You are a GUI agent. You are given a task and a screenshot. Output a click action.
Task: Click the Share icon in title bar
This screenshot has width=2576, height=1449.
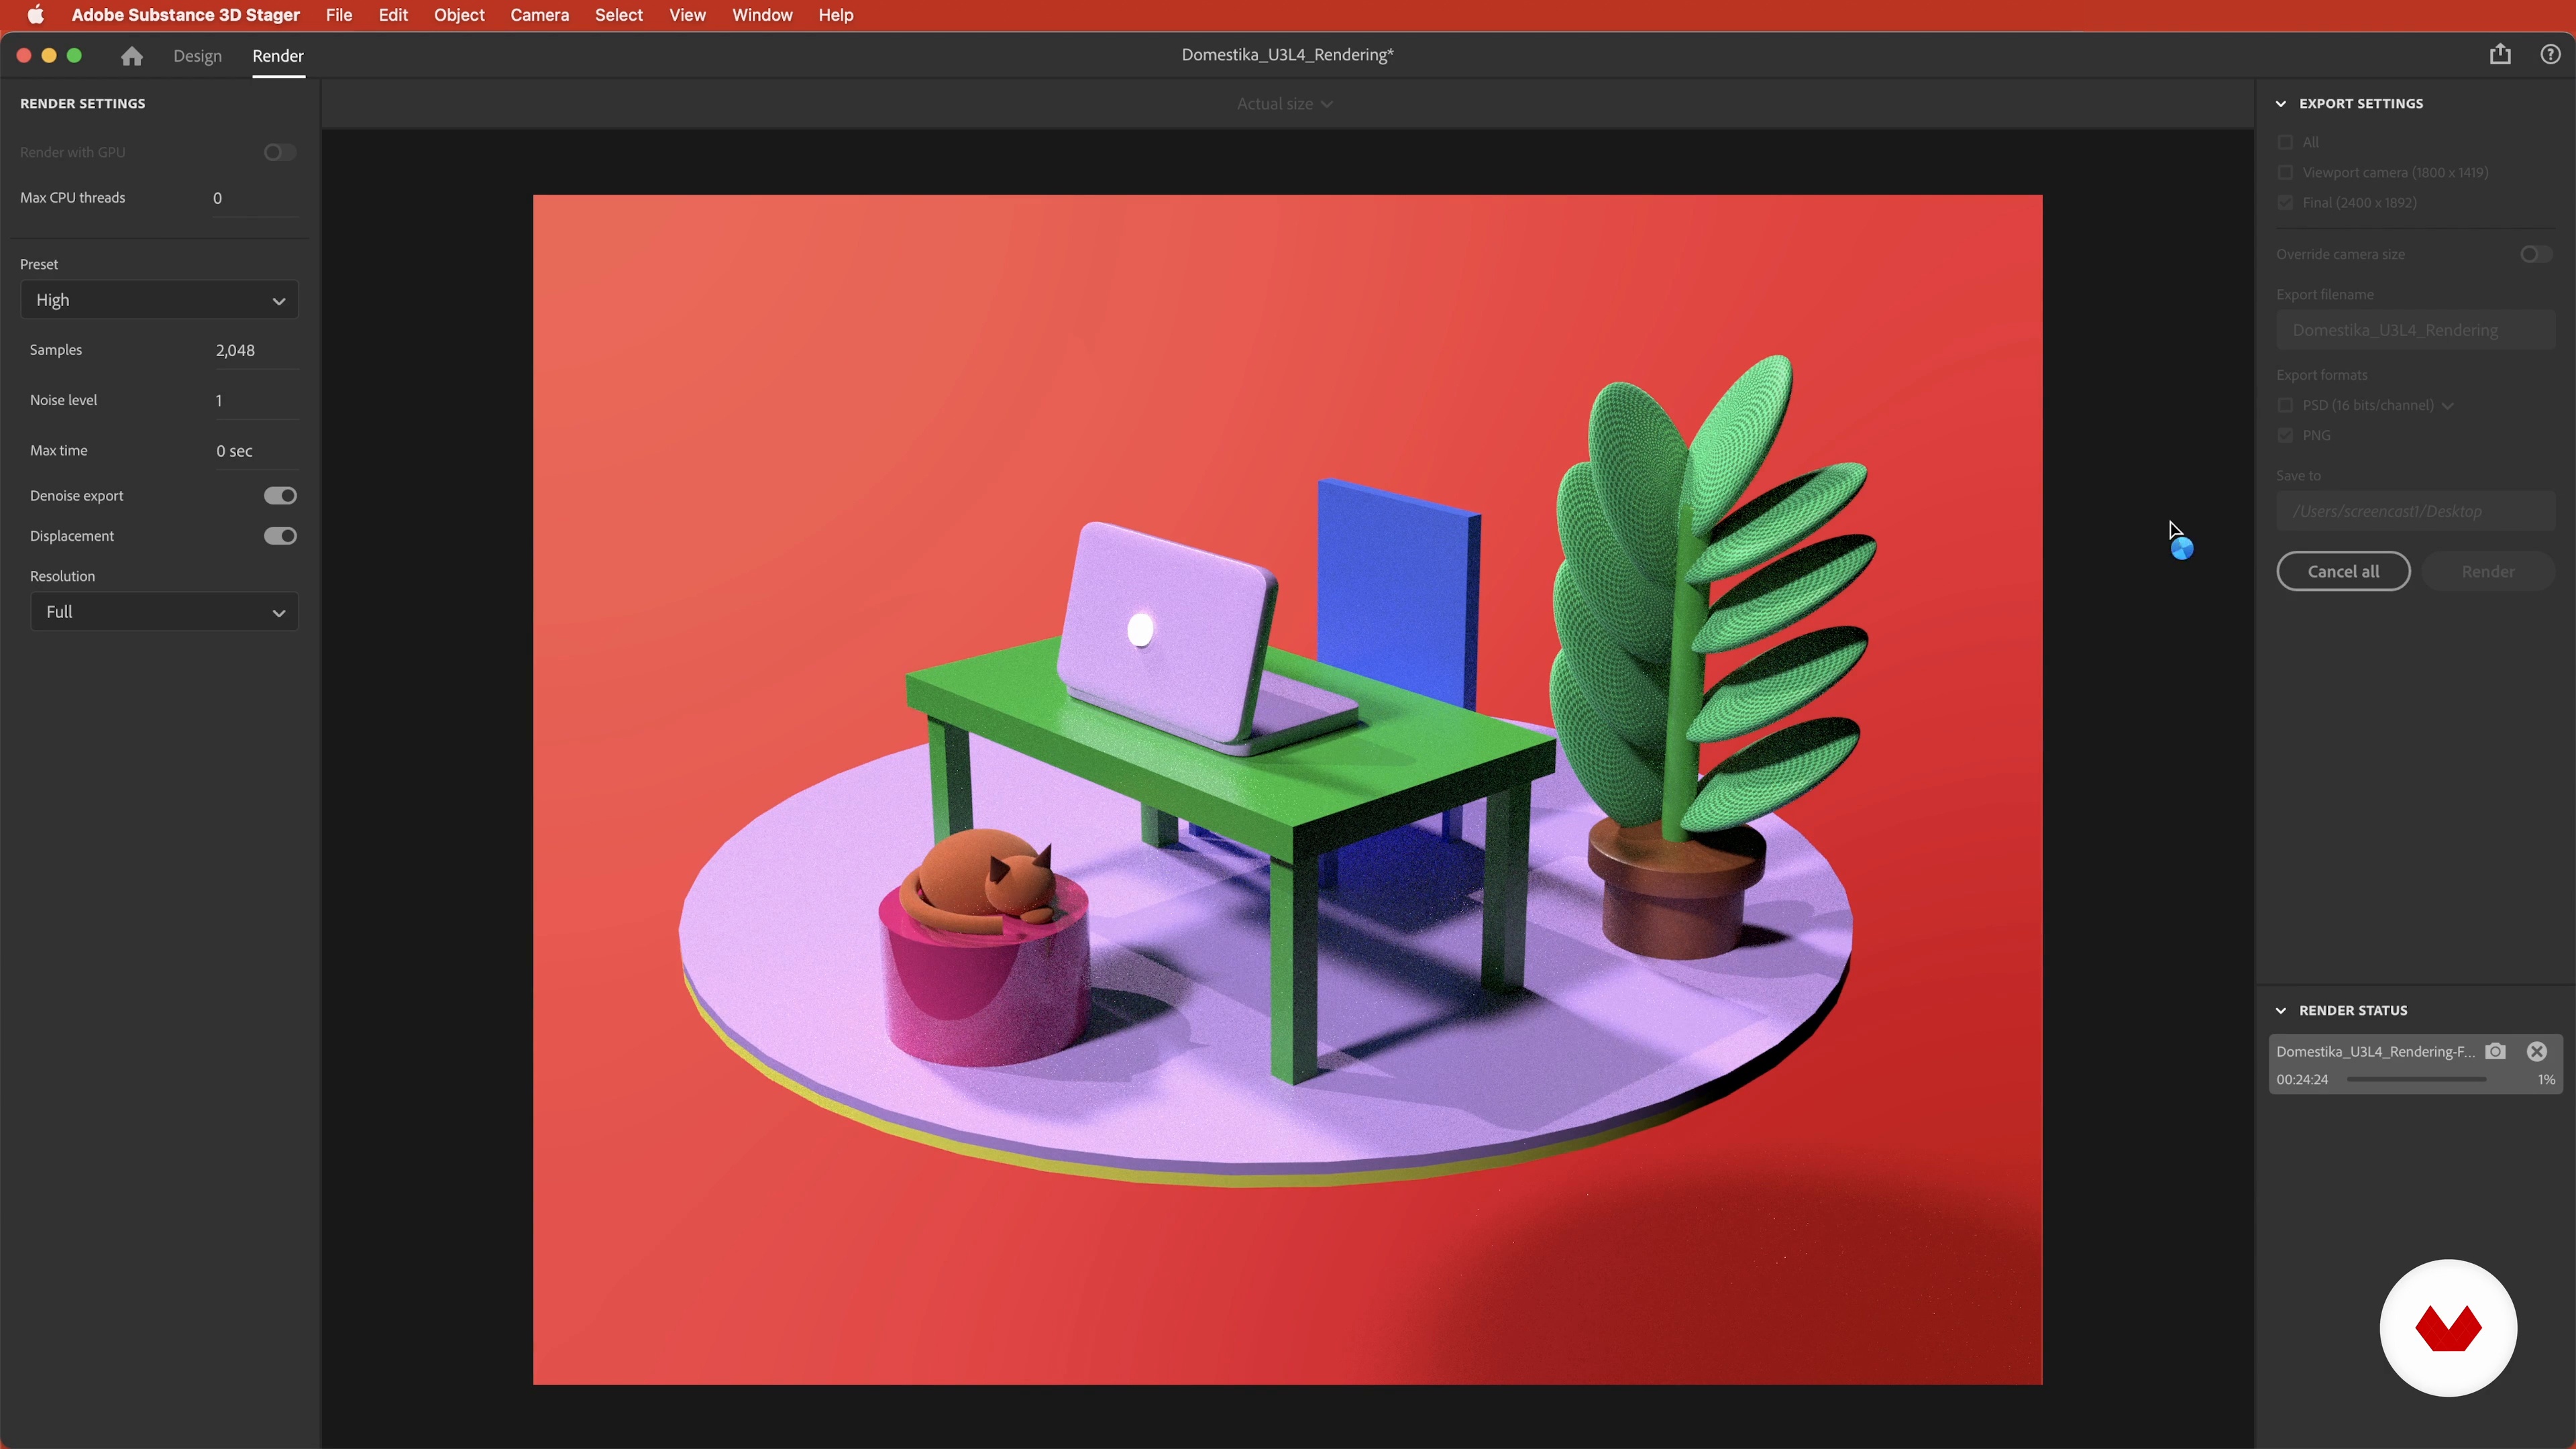point(2500,54)
